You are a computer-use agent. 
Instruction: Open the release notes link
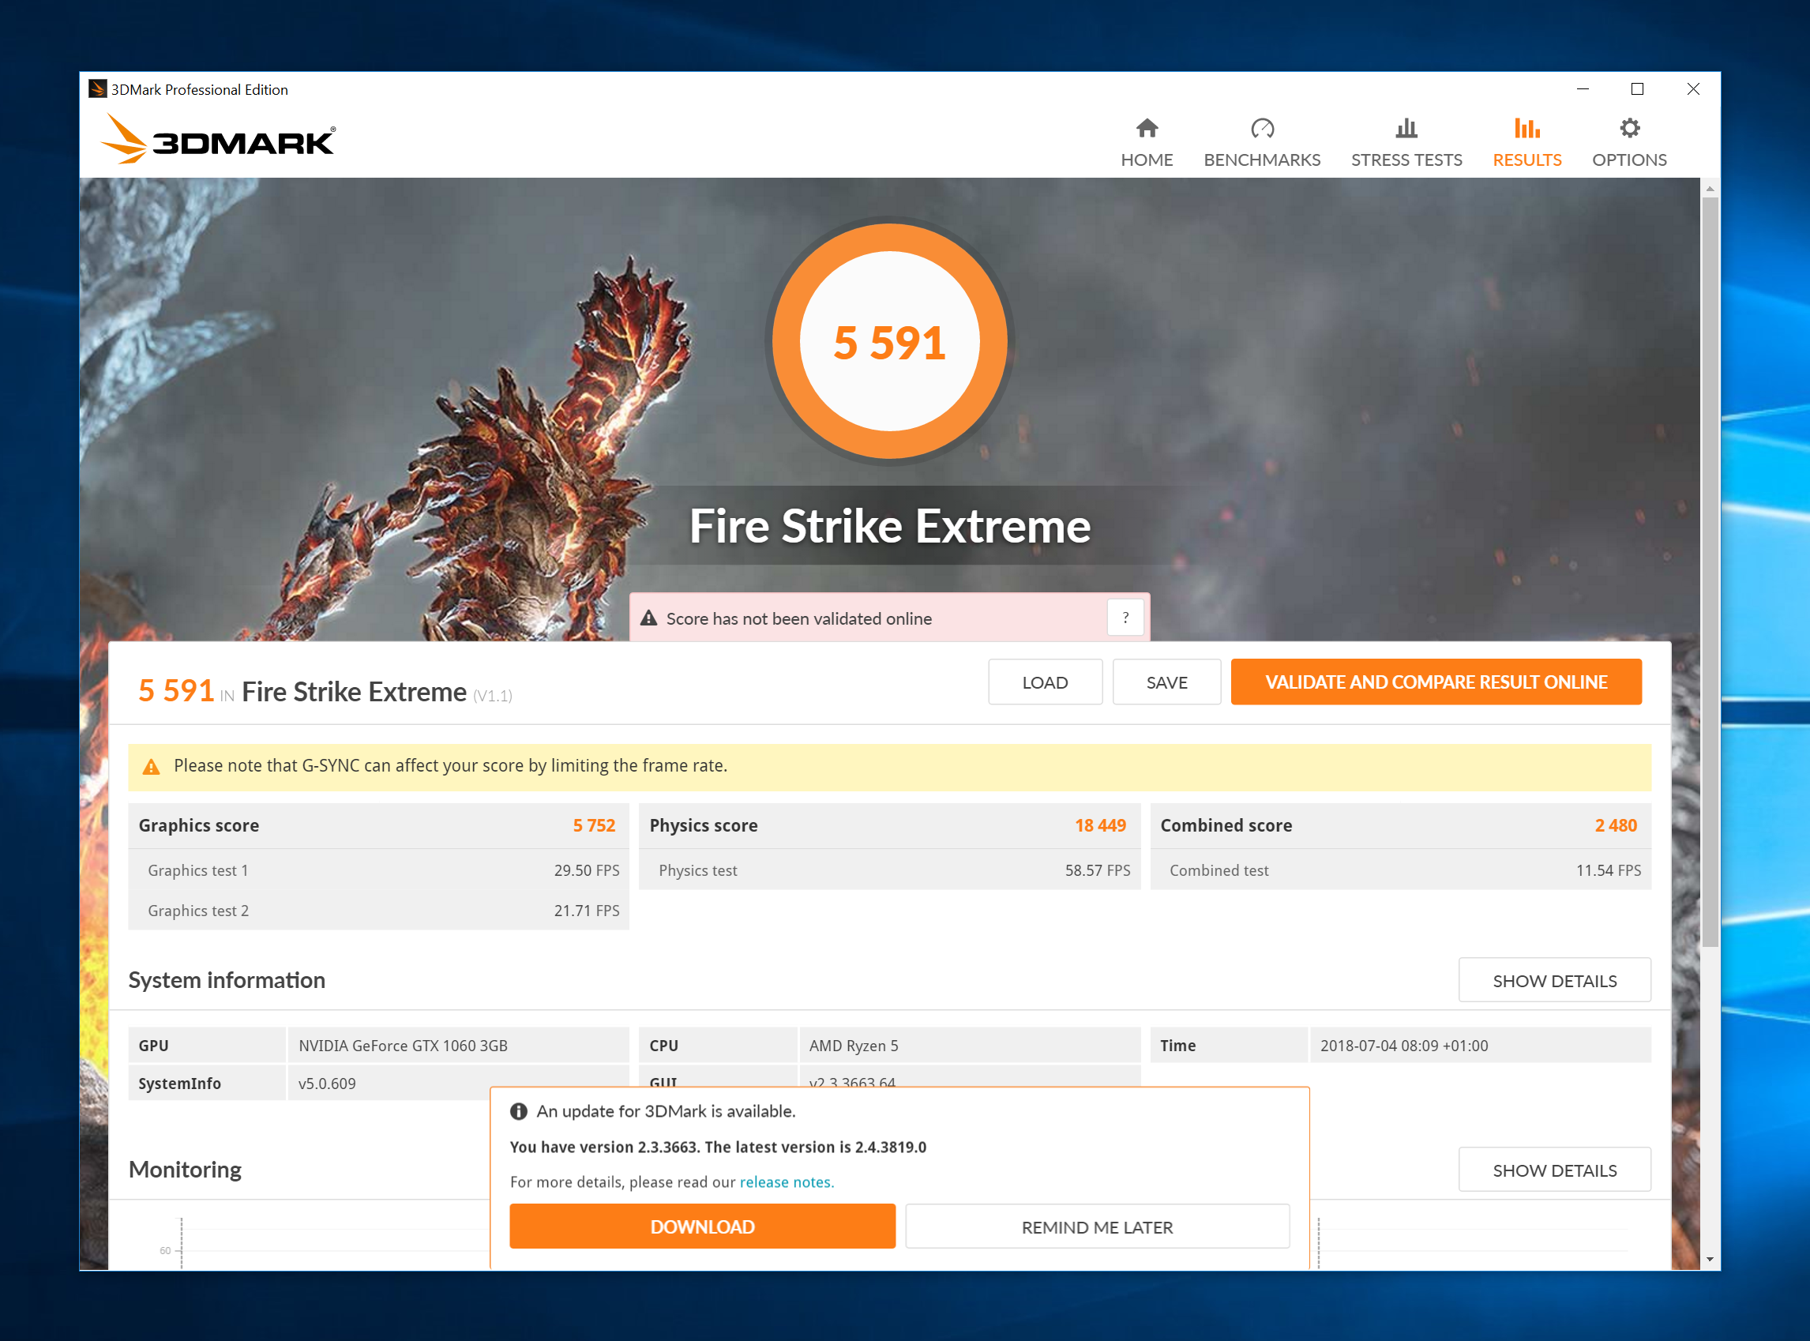(x=786, y=1182)
